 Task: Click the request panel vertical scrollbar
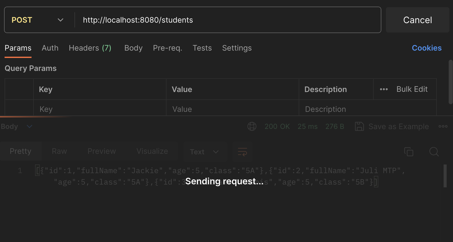[450, 82]
